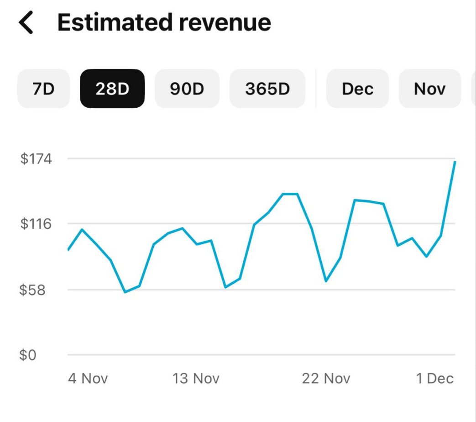
Task: Click the 4 Nov axis label
Action: tap(89, 379)
